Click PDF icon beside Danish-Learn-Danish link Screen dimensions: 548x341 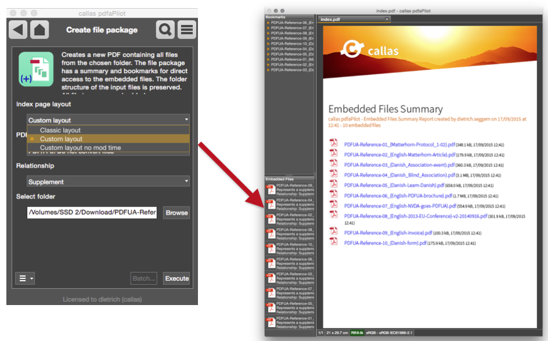point(334,184)
